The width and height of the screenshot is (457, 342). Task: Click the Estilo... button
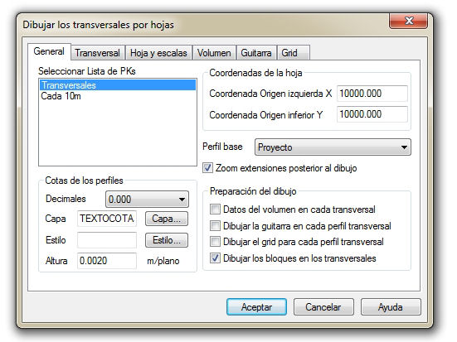167,240
